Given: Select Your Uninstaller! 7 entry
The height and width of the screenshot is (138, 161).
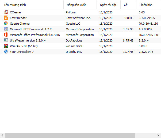Looking at the screenshot, I should click(22, 52).
